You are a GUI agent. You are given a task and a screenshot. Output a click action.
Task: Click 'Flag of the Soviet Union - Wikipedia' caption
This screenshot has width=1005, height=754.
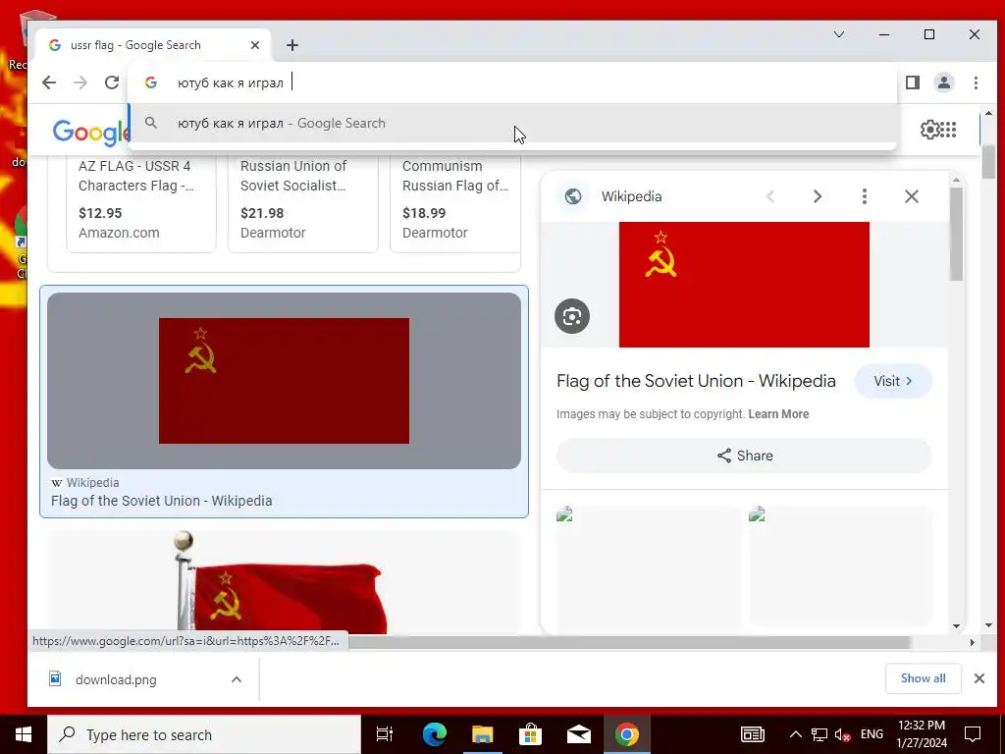click(x=162, y=501)
